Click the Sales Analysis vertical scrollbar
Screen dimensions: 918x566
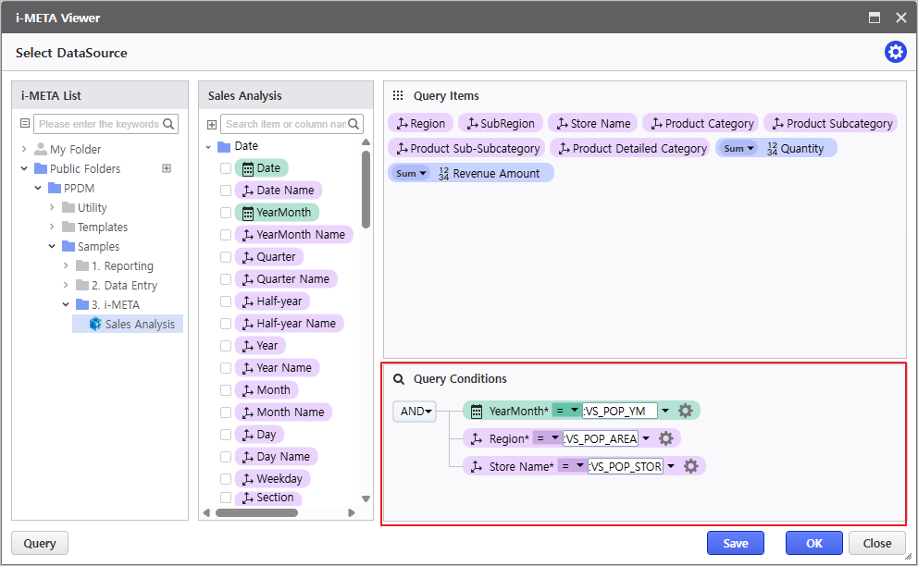[366, 190]
